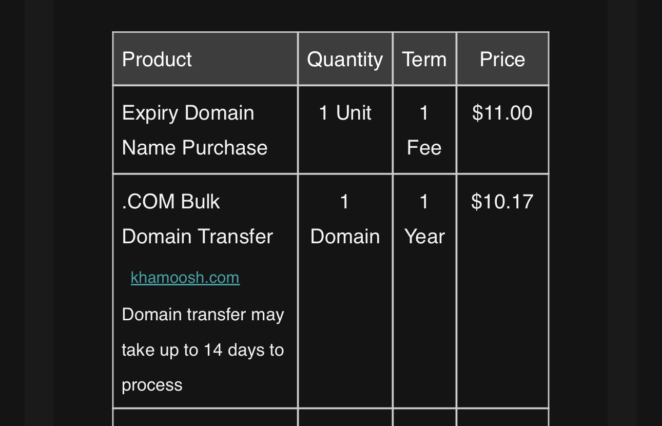Screen dimensions: 662x426
Task: Click the Quantity column header
Action: coord(345,59)
